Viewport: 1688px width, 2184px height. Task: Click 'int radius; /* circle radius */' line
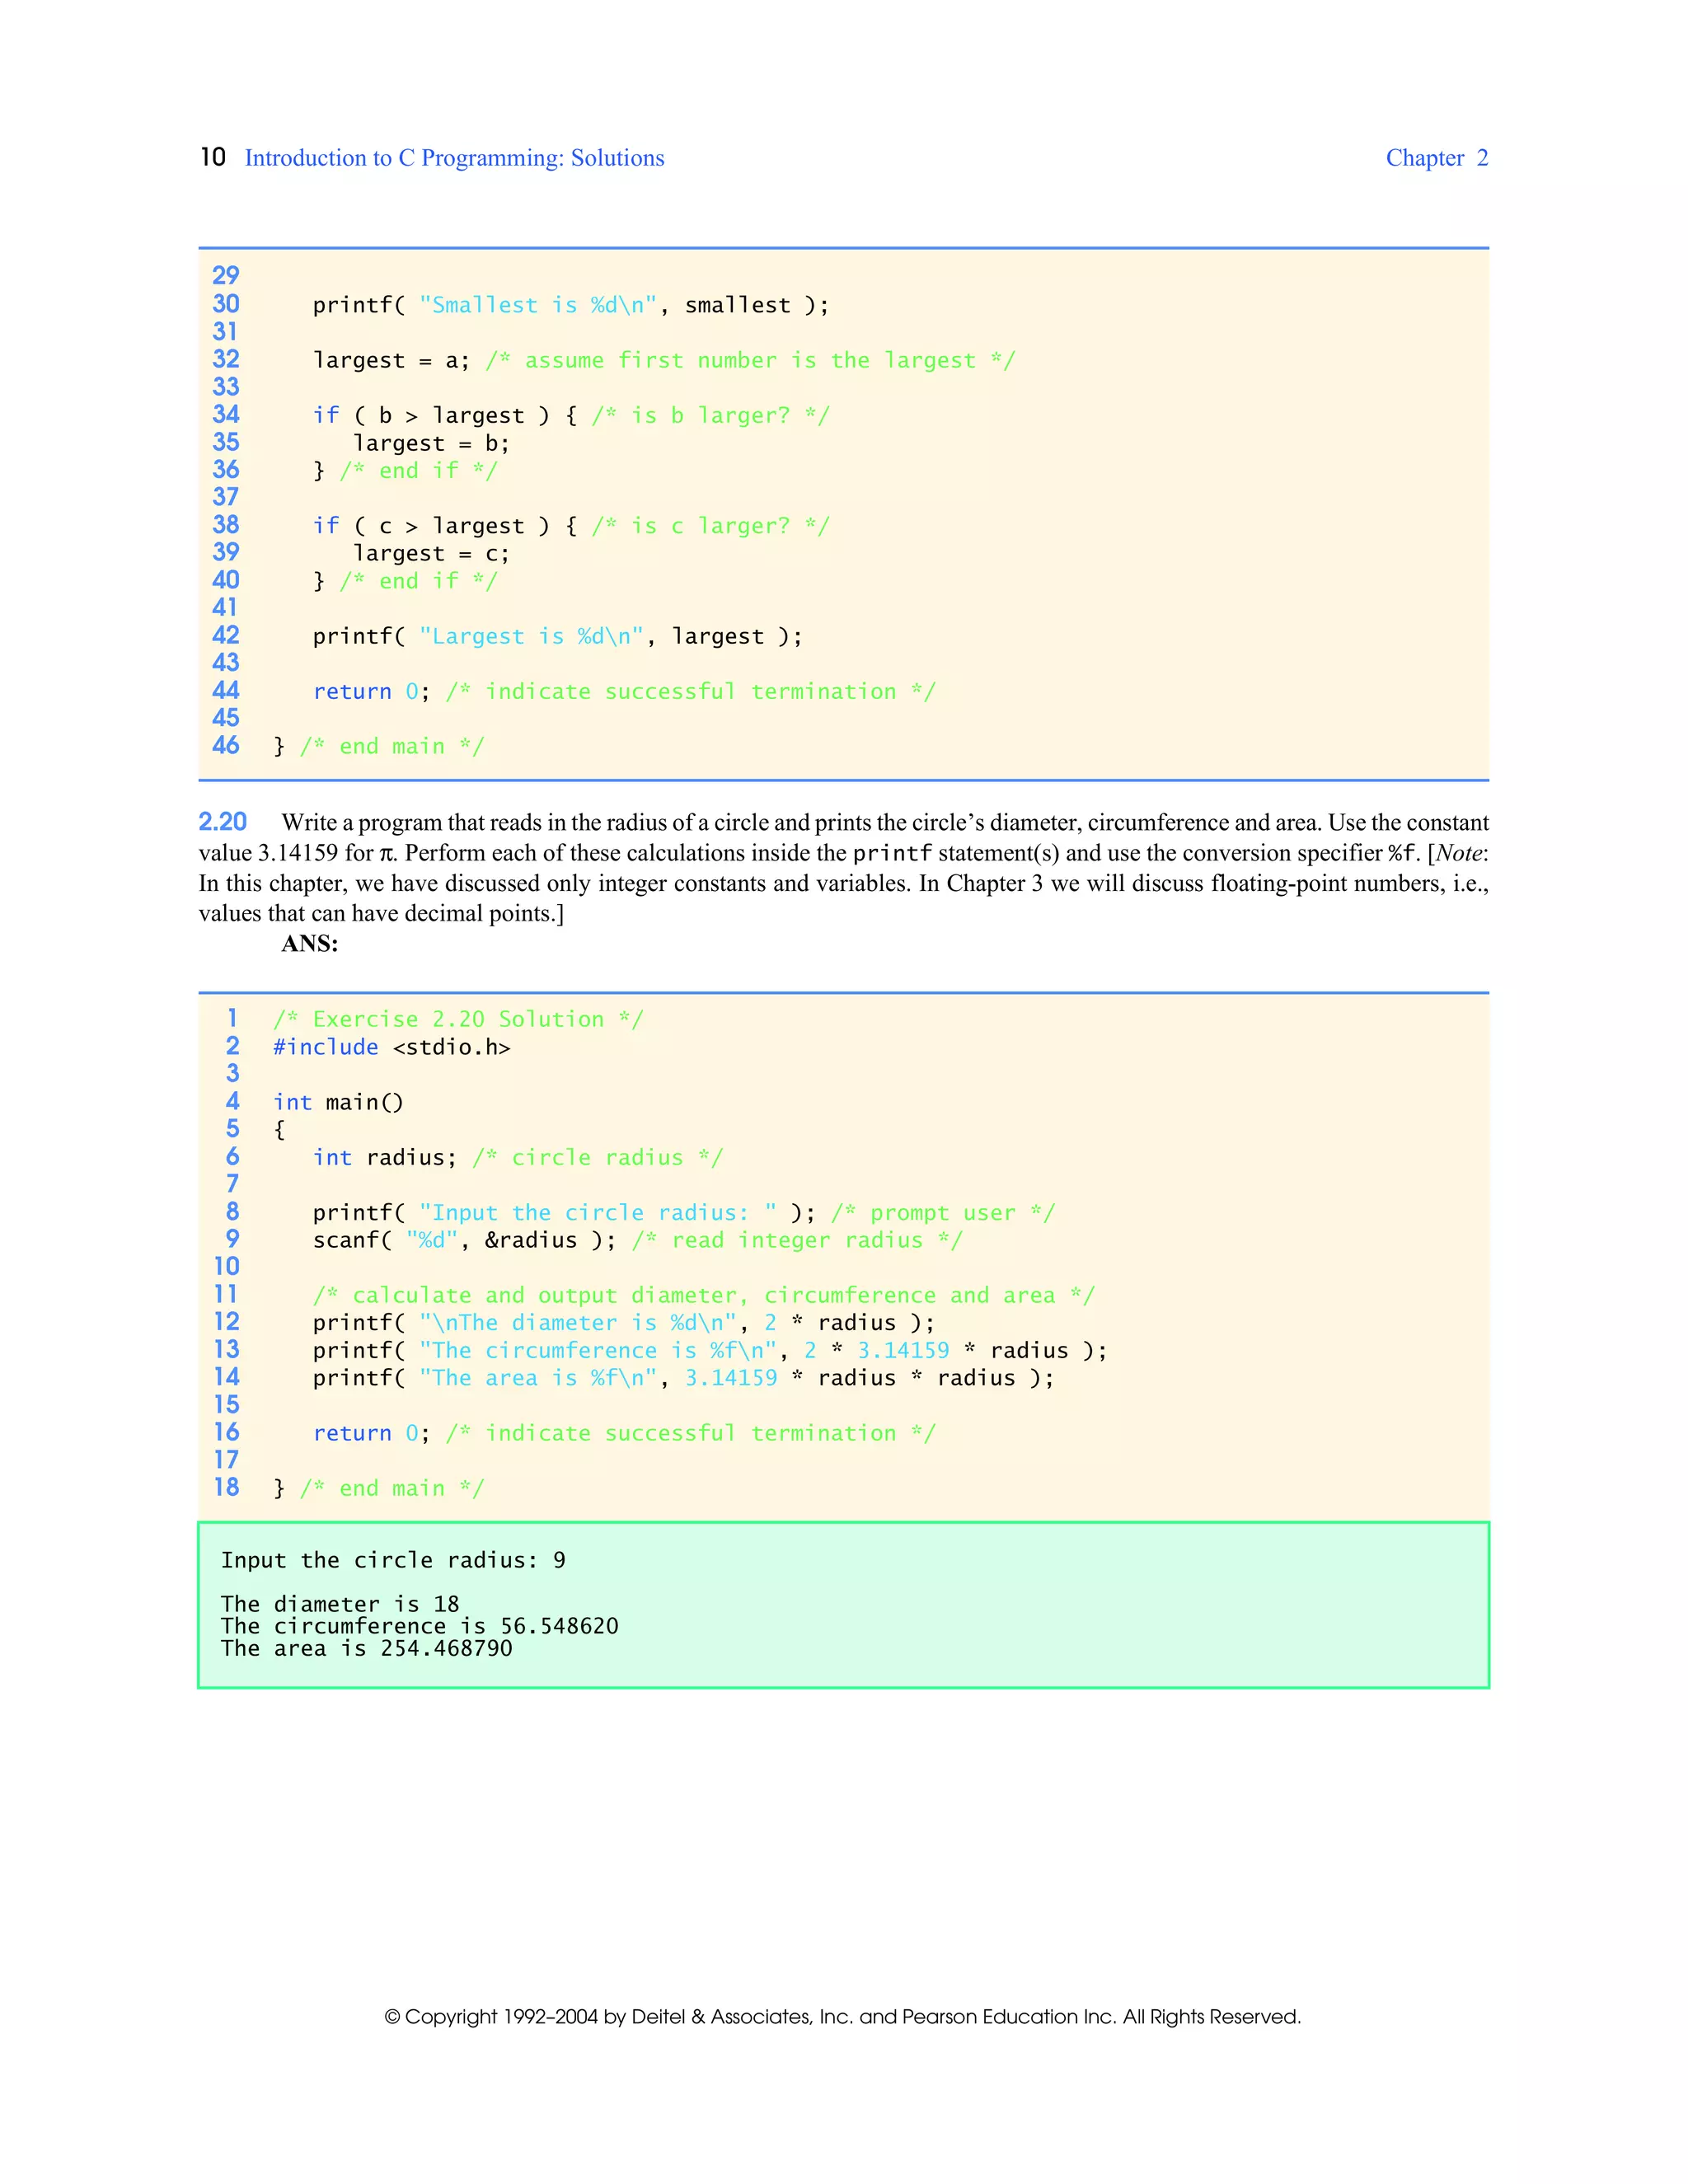[518, 1157]
